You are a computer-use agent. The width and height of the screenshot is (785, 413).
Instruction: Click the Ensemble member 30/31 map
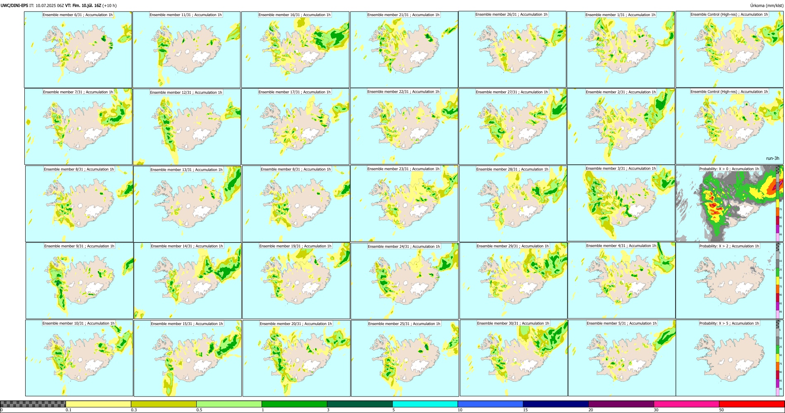[x=514, y=358]
